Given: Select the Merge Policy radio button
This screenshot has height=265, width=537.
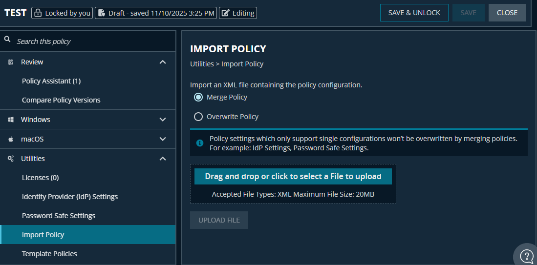Looking at the screenshot, I should click(x=198, y=97).
